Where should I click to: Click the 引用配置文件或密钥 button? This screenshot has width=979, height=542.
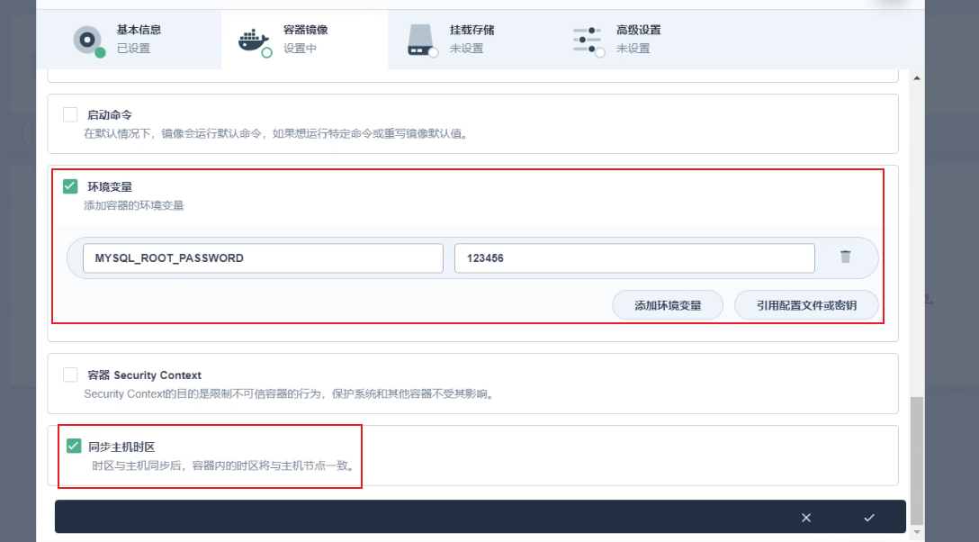(806, 305)
